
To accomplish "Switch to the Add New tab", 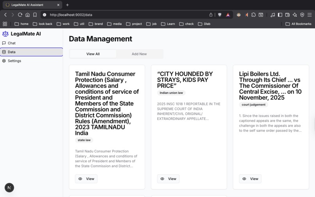I will click(x=139, y=54).
